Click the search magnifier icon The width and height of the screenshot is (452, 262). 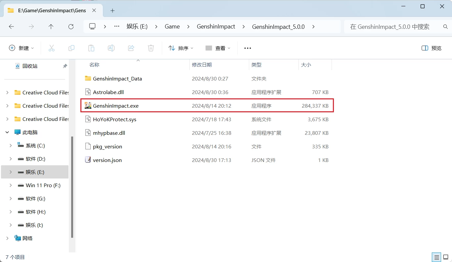click(x=445, y=26)
